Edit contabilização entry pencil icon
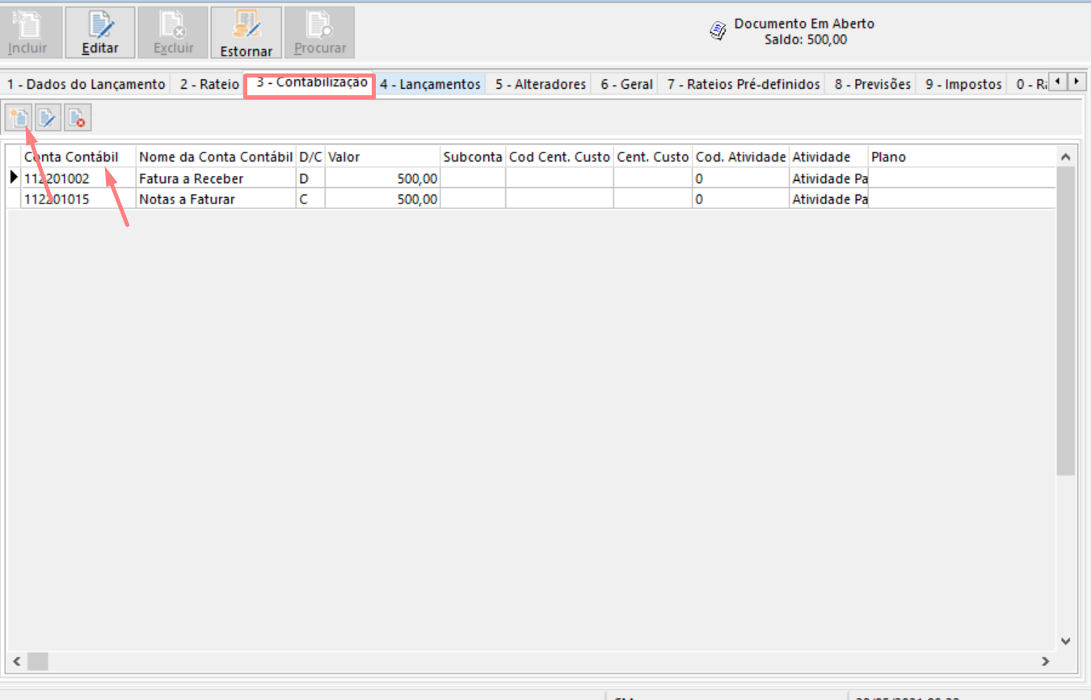Screen dimensions: 1091x700 click(48, 119)
